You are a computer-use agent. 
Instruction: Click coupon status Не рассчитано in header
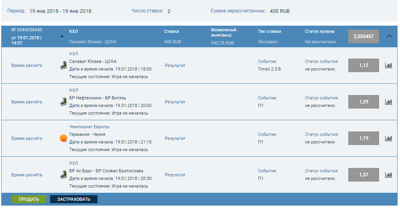[320, 42]
